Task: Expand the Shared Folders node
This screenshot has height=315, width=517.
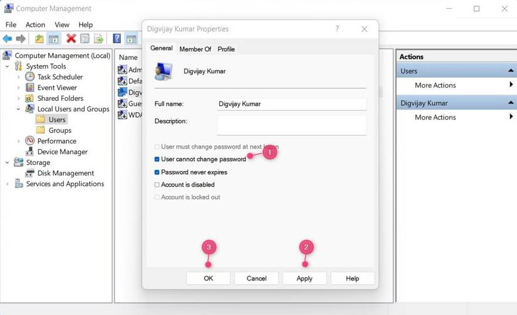Action: [18, 98]
